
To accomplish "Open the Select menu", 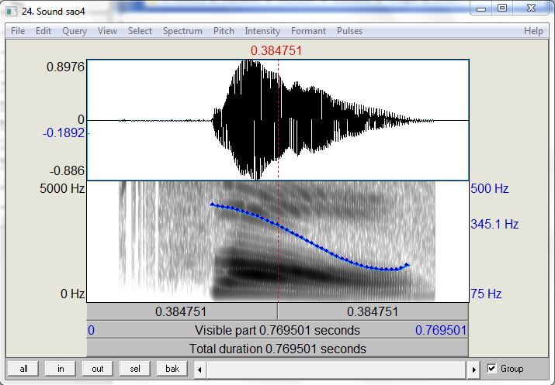I will [140, 31].
